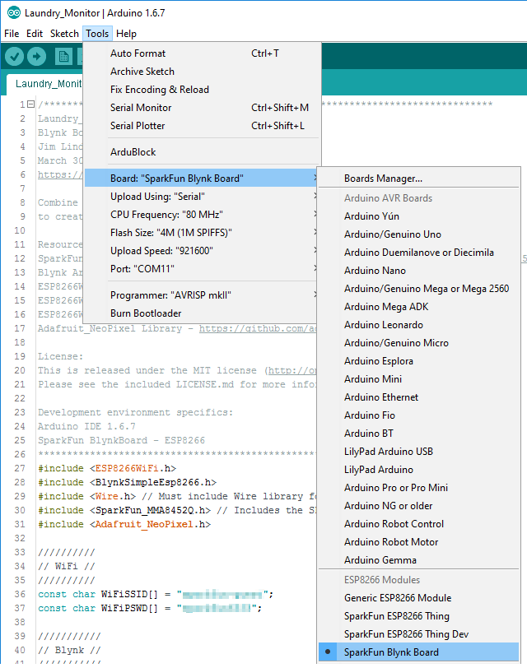Screen dimensions: 527x668
Task: Select SparkFun ESP8266 Thing board
Action: tap(418, 616)
